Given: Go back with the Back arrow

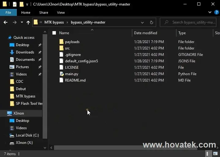Looking at the screenshot, I should (x=6, y=22).
